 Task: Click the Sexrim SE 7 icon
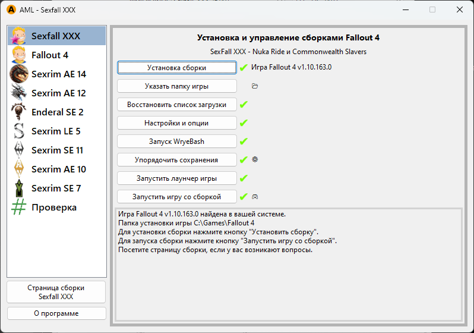pos(19,189)
